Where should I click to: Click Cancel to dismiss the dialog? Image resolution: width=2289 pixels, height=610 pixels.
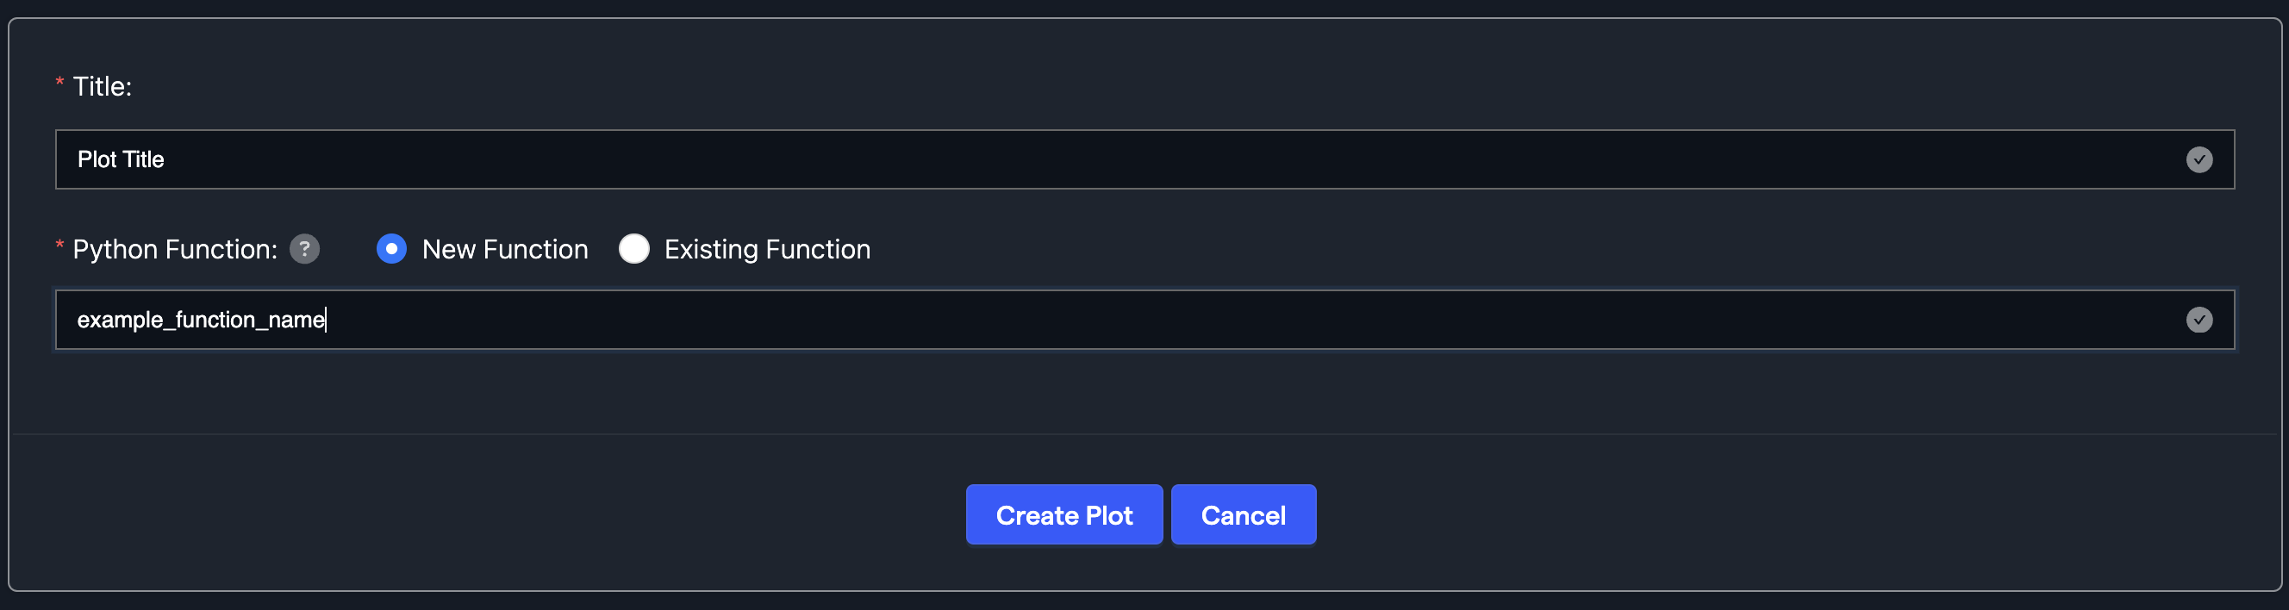tap(1243, 514)
